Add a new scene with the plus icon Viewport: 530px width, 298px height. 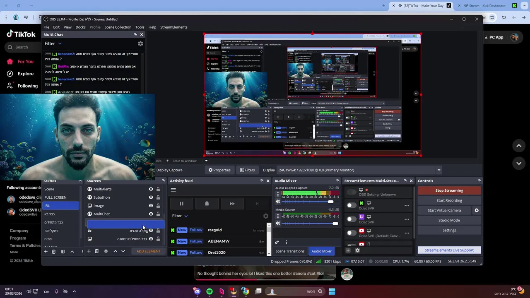[46, 251]
